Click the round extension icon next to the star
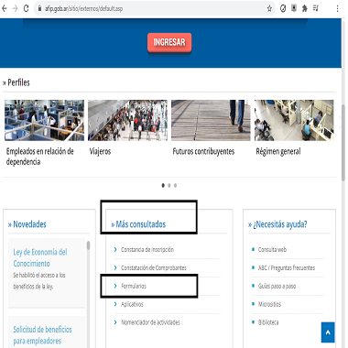 283,8
